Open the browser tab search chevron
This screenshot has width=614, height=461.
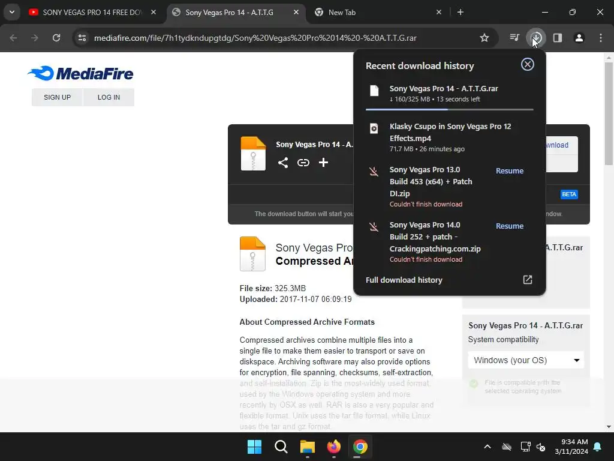click(x=12, y=12)
